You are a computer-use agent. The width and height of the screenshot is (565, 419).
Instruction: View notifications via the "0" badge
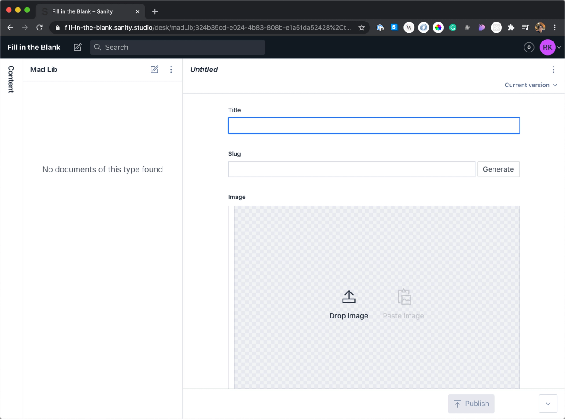(528, 47)
